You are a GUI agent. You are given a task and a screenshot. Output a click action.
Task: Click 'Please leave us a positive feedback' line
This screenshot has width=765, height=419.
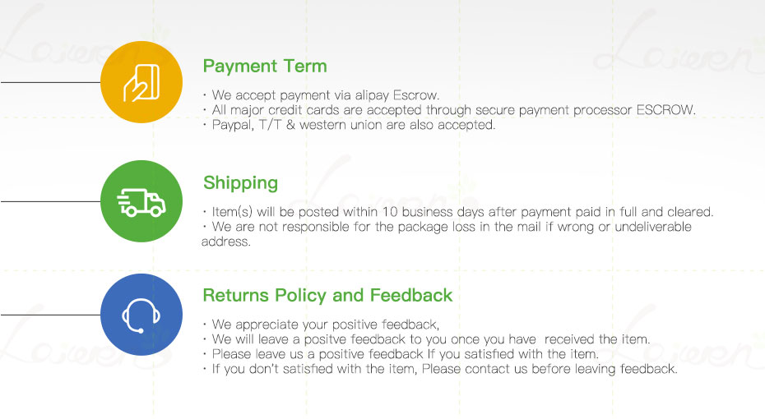400,354
